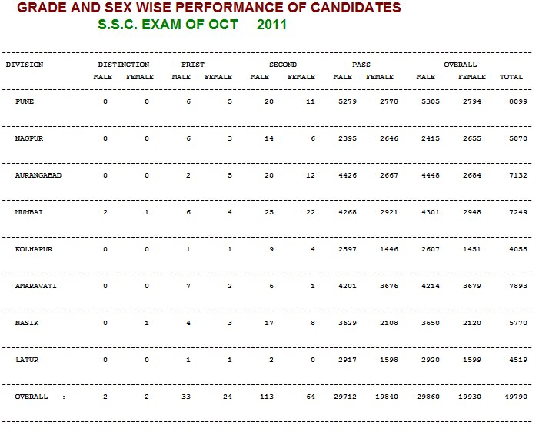Click Mumbai's pass male value 4268
Viewport: 539px width, 432px height.
[x=348, y=212]
